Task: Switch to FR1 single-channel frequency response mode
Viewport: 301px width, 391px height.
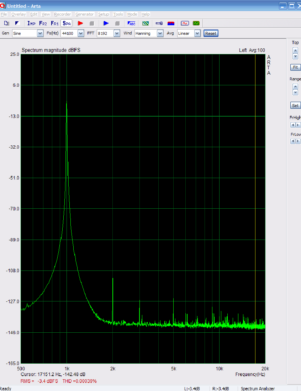Action: (55, 23)
